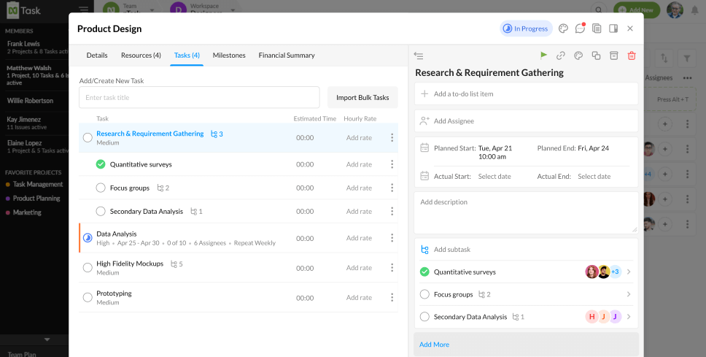Open more options for Quantitative surveys row
The width and height of the screenshot is (706, 357).
pyautogui.click(x=392, y=164)
